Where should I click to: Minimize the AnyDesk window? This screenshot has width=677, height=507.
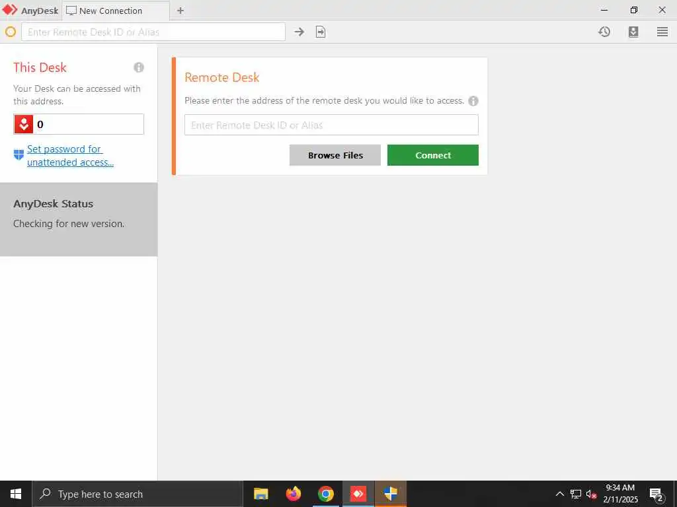604,10
